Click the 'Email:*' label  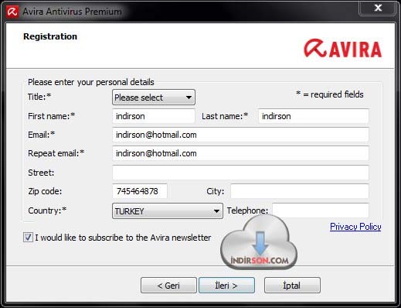(x=41, y=135)
